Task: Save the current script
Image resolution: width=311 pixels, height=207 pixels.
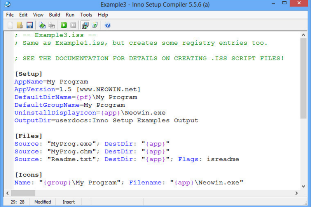Action: tap(30, 25)
